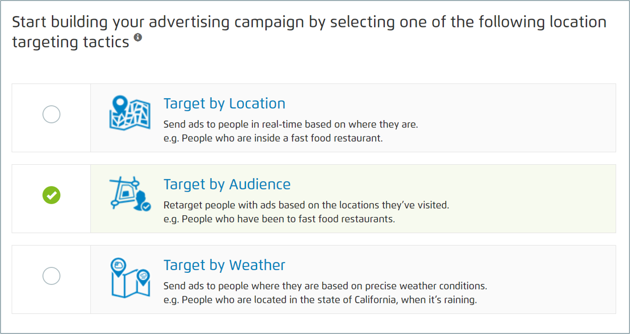Image resolution: width=630 pixels, height=334 pixels.
Task: Toggle the green checked Target by Audience option
Action: pos(51,195)
